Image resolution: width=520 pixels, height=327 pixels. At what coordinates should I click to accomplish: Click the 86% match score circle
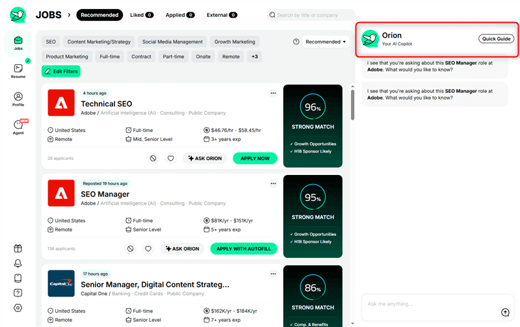[313, 287]
